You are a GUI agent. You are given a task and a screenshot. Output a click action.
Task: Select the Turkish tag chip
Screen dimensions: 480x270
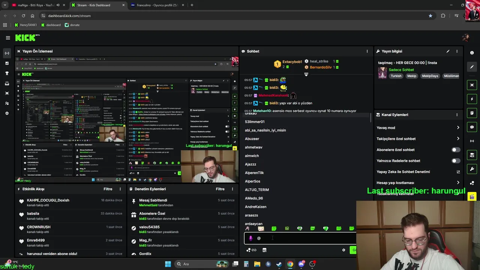396,76
